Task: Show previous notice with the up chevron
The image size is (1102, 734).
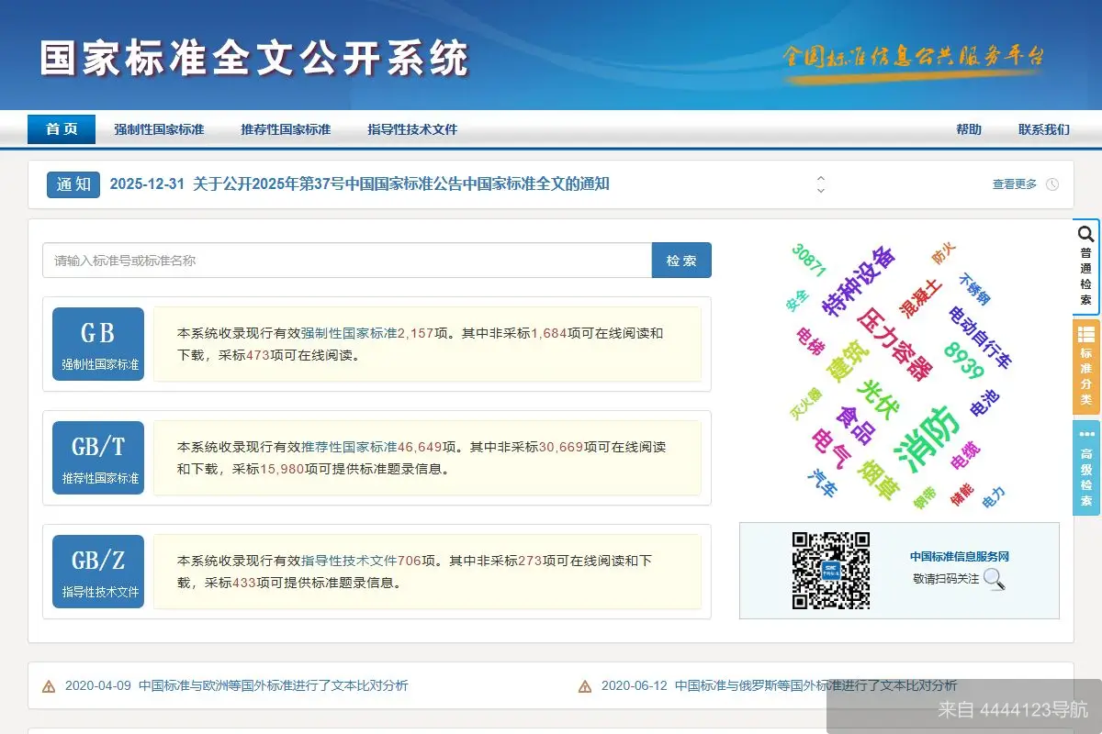Action: click(820, 180)
